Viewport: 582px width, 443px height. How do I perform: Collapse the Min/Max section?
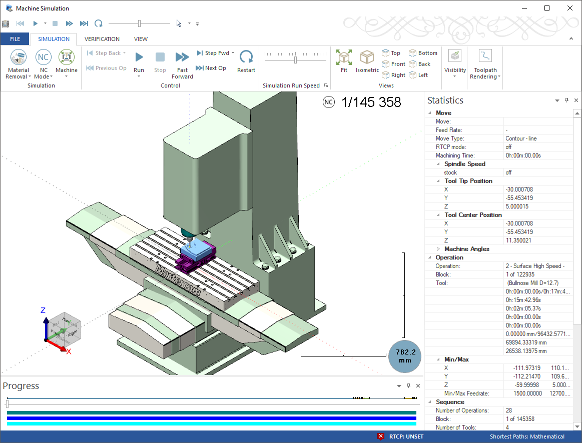(x=438, y=359)
